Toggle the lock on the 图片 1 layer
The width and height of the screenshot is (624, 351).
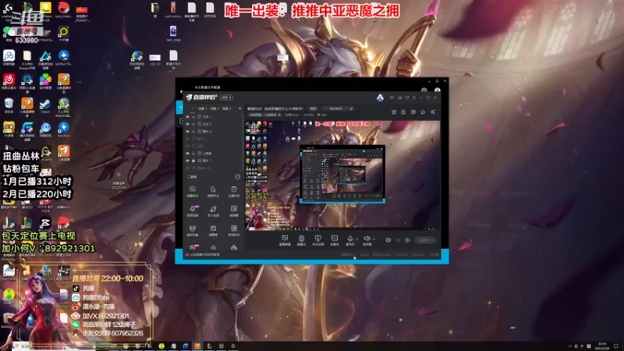point(193,161)
